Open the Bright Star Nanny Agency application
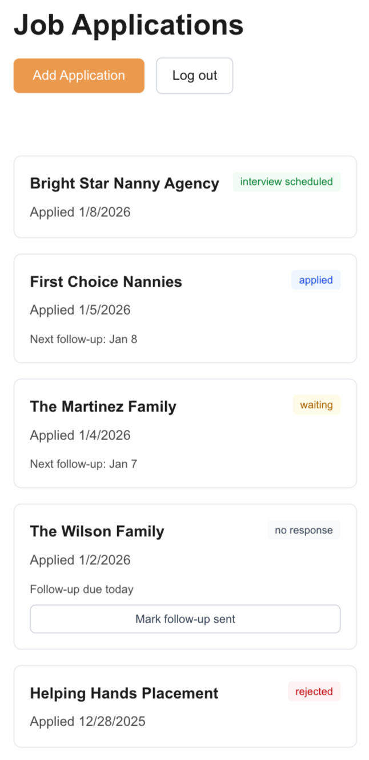Screen dimensions: 369x760 point(125,183)
